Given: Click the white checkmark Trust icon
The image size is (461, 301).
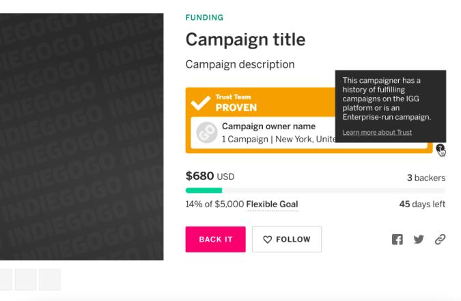Looking at the screenshot, I should pyautogui.click(x=201, y=103).
